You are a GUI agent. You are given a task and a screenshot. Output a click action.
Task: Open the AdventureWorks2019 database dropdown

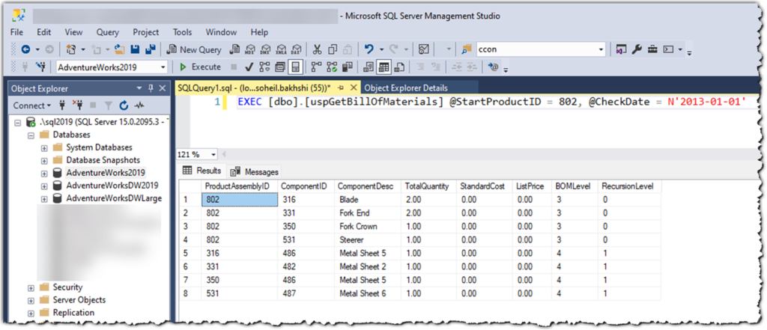point(163,67)
